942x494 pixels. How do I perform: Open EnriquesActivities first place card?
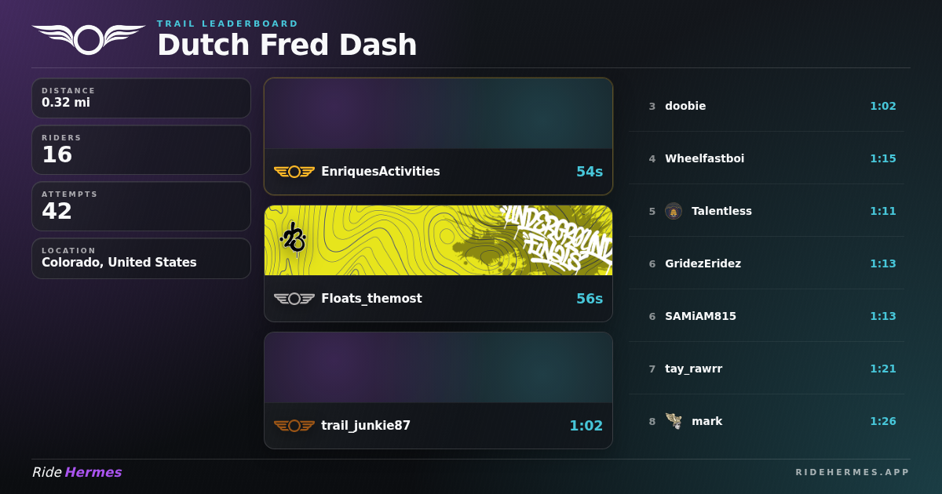tap(438, 136)
